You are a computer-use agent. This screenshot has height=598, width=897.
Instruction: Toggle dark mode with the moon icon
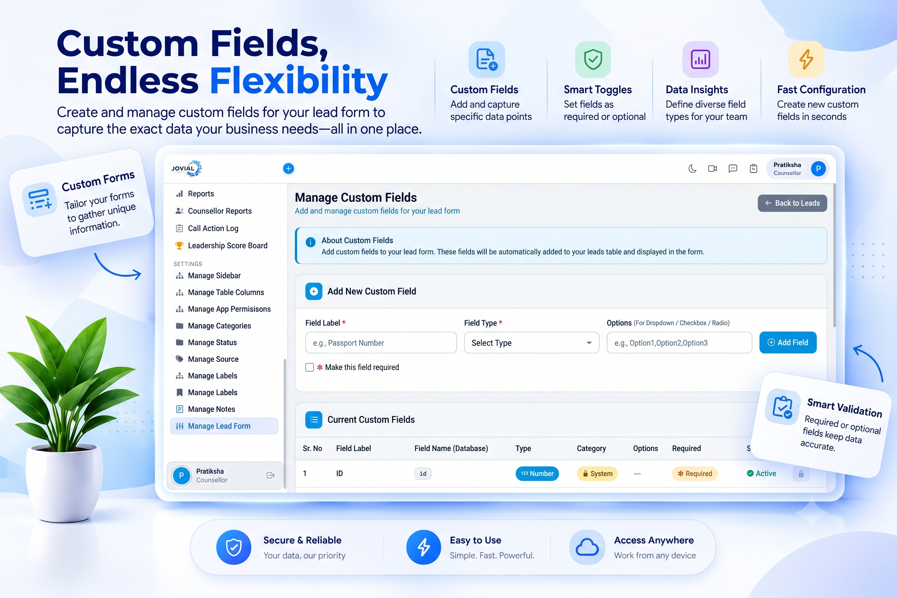[692, 168]
